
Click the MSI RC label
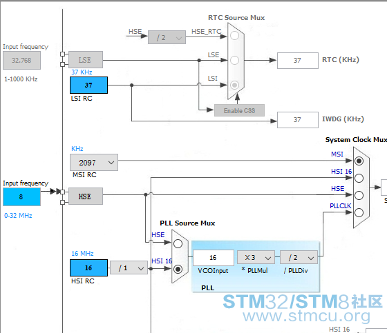(84, 175)
